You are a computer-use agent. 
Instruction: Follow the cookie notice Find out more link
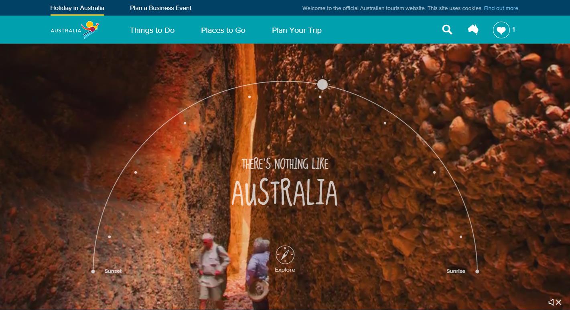click(x=501, y=8)
